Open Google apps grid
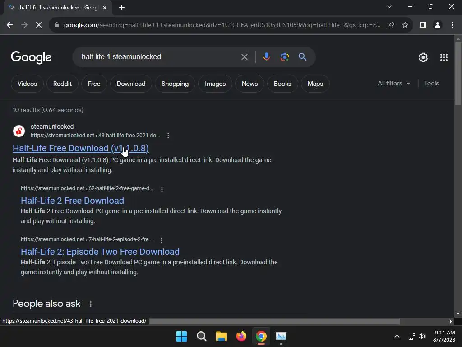The height and width of the screenshot is (347, 462). (444, 57)
